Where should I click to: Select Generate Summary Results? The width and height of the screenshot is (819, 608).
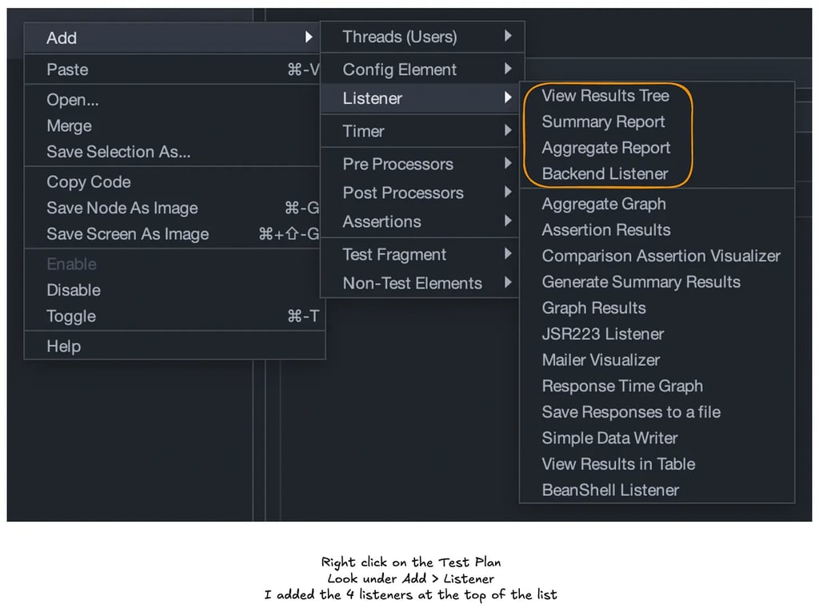click(x=641, y=282)
